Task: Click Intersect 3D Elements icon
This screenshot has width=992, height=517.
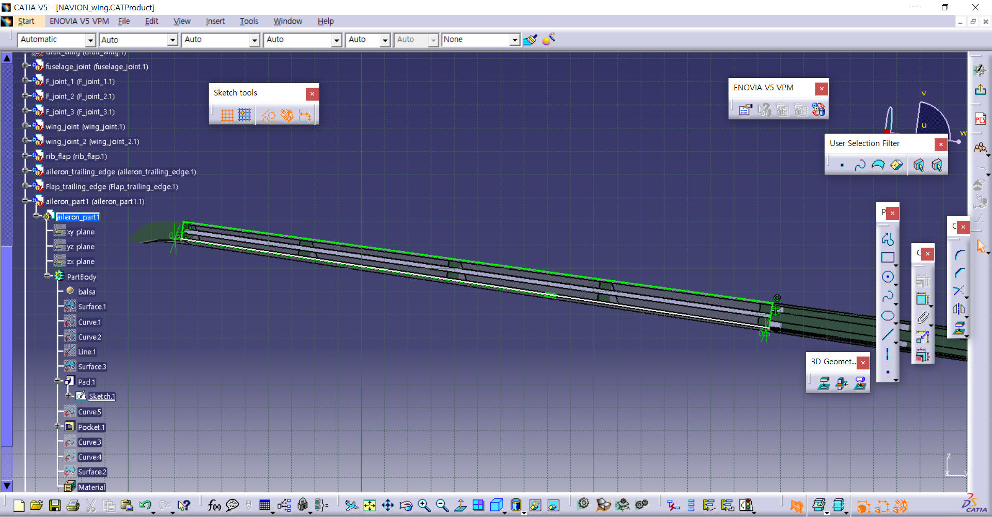Action: click(842, 383)
